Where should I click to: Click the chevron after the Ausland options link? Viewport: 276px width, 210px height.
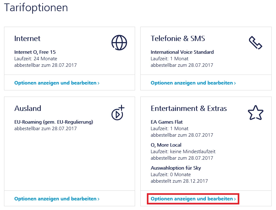(99, 199)
